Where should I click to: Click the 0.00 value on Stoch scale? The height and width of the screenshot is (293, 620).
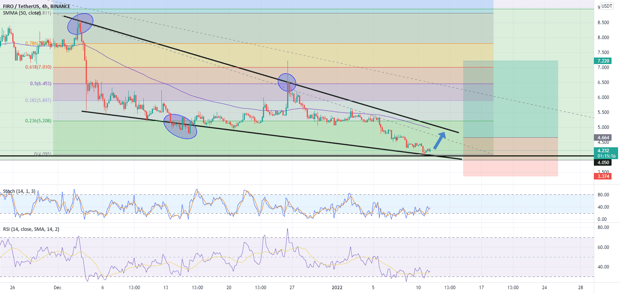coord(602,219)
